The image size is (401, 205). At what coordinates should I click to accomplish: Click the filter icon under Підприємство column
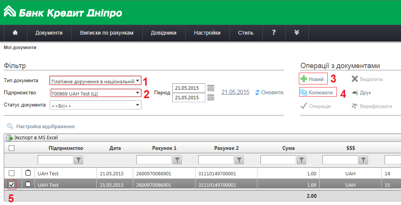tap(78, 160)
